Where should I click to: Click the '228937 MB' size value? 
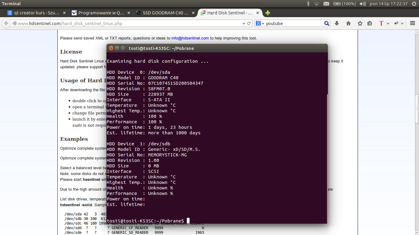coord(160,94)
